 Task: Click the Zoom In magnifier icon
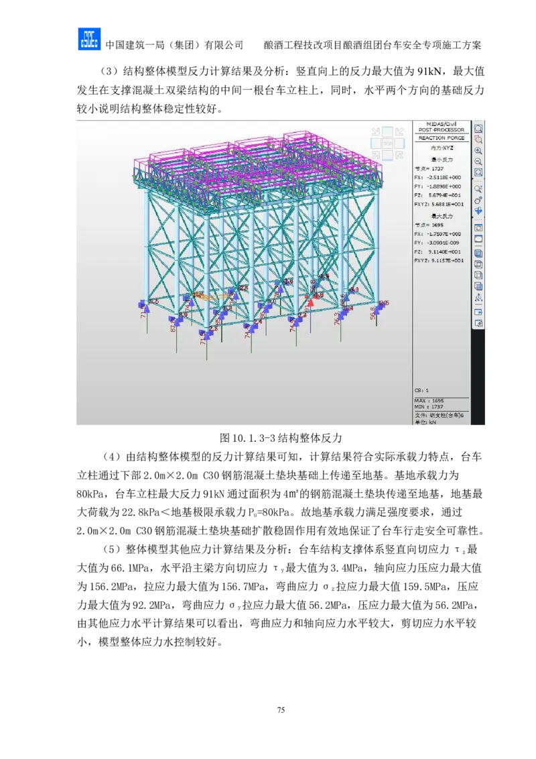(478, 151)
